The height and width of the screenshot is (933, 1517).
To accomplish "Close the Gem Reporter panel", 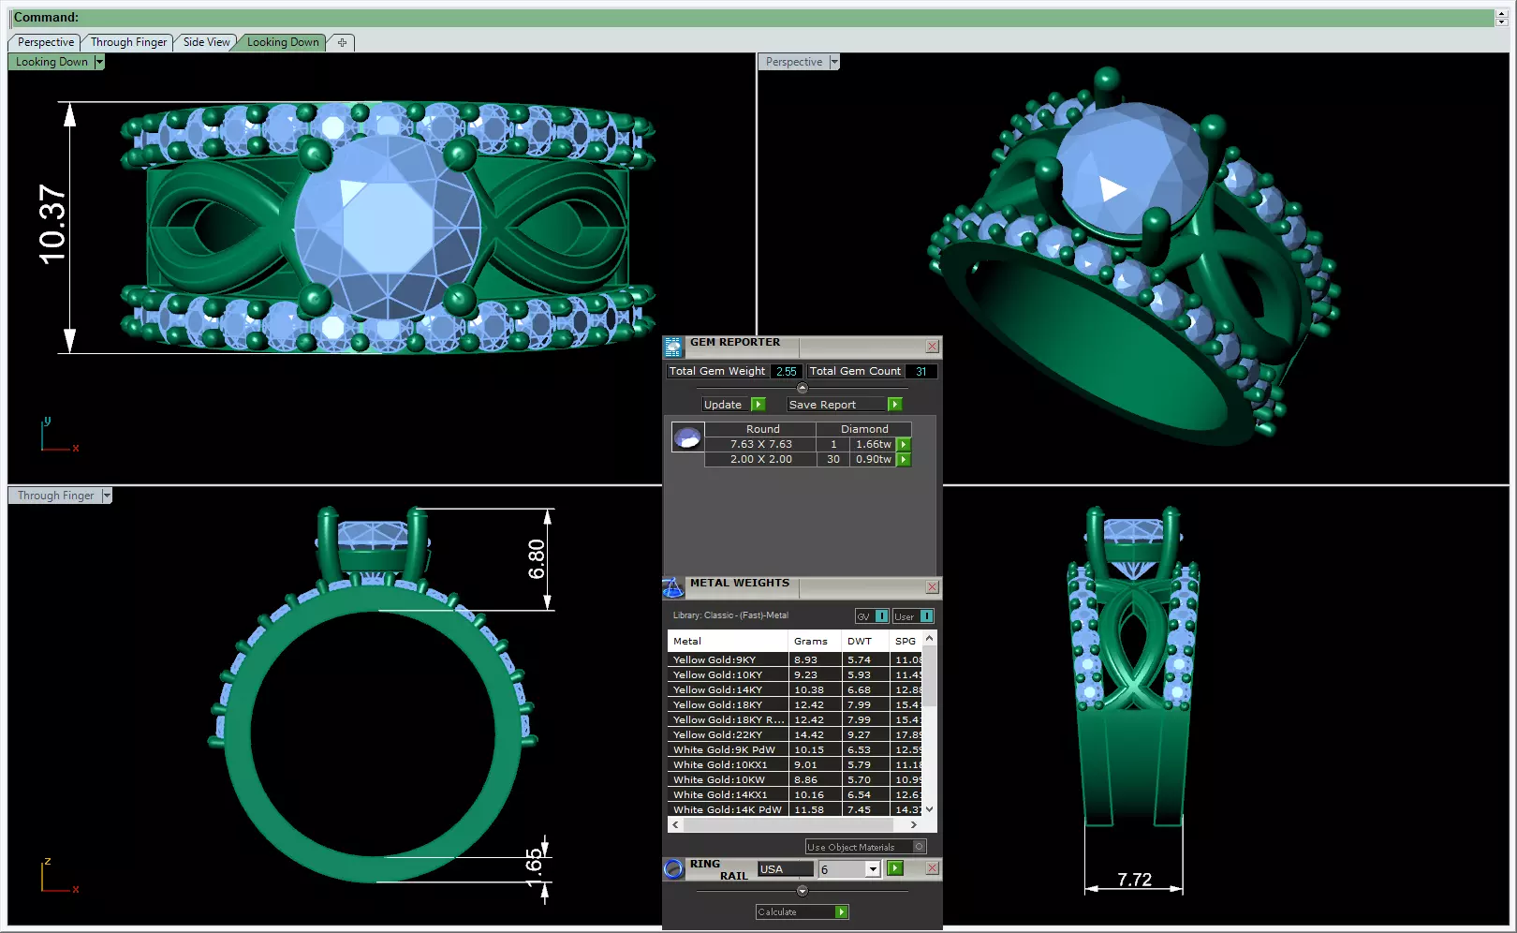I will [932, 347].
